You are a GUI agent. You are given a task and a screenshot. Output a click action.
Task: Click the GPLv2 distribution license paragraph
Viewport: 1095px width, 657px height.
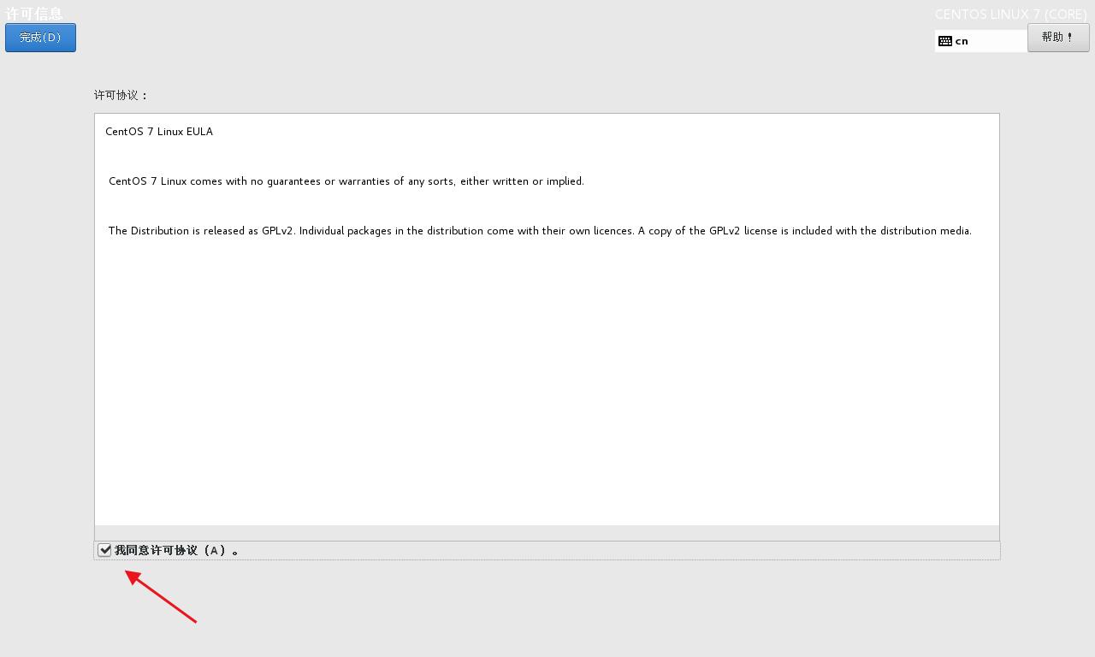(x=540, y=231)
